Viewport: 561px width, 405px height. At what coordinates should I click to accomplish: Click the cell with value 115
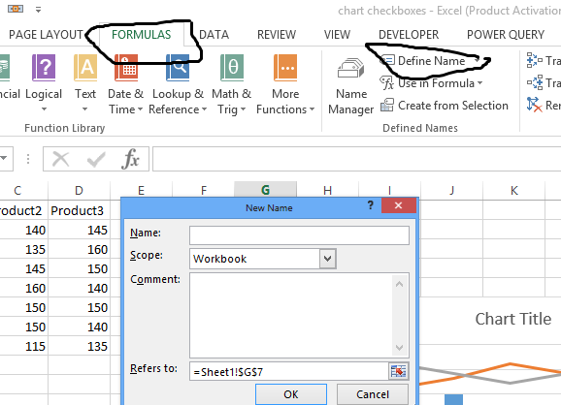[x=24, y=346]
